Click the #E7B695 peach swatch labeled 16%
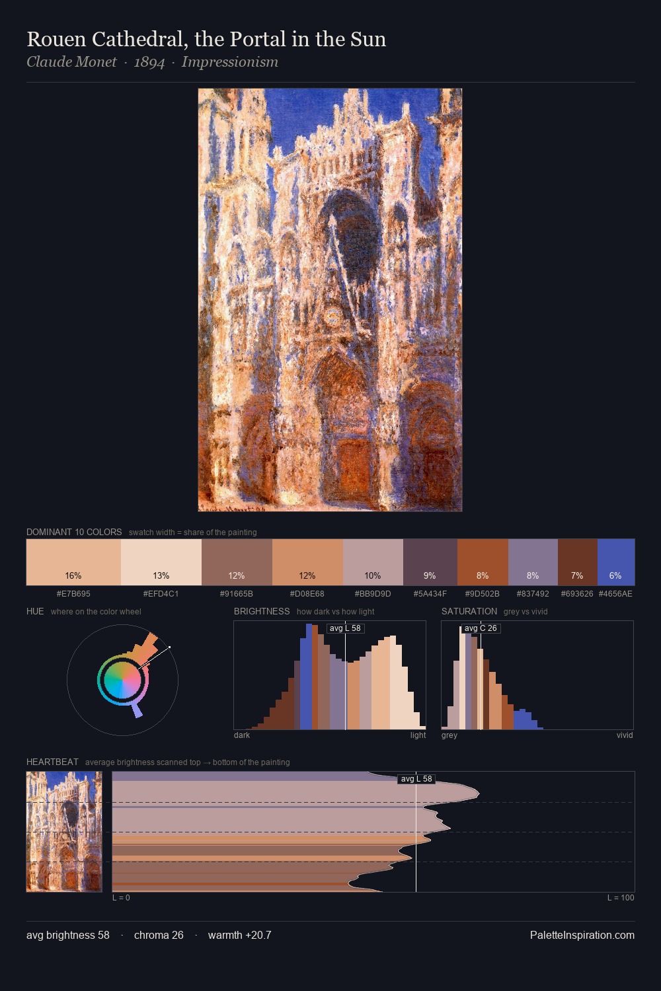Viewport: 661px width, 991px height. click(73, 562)
